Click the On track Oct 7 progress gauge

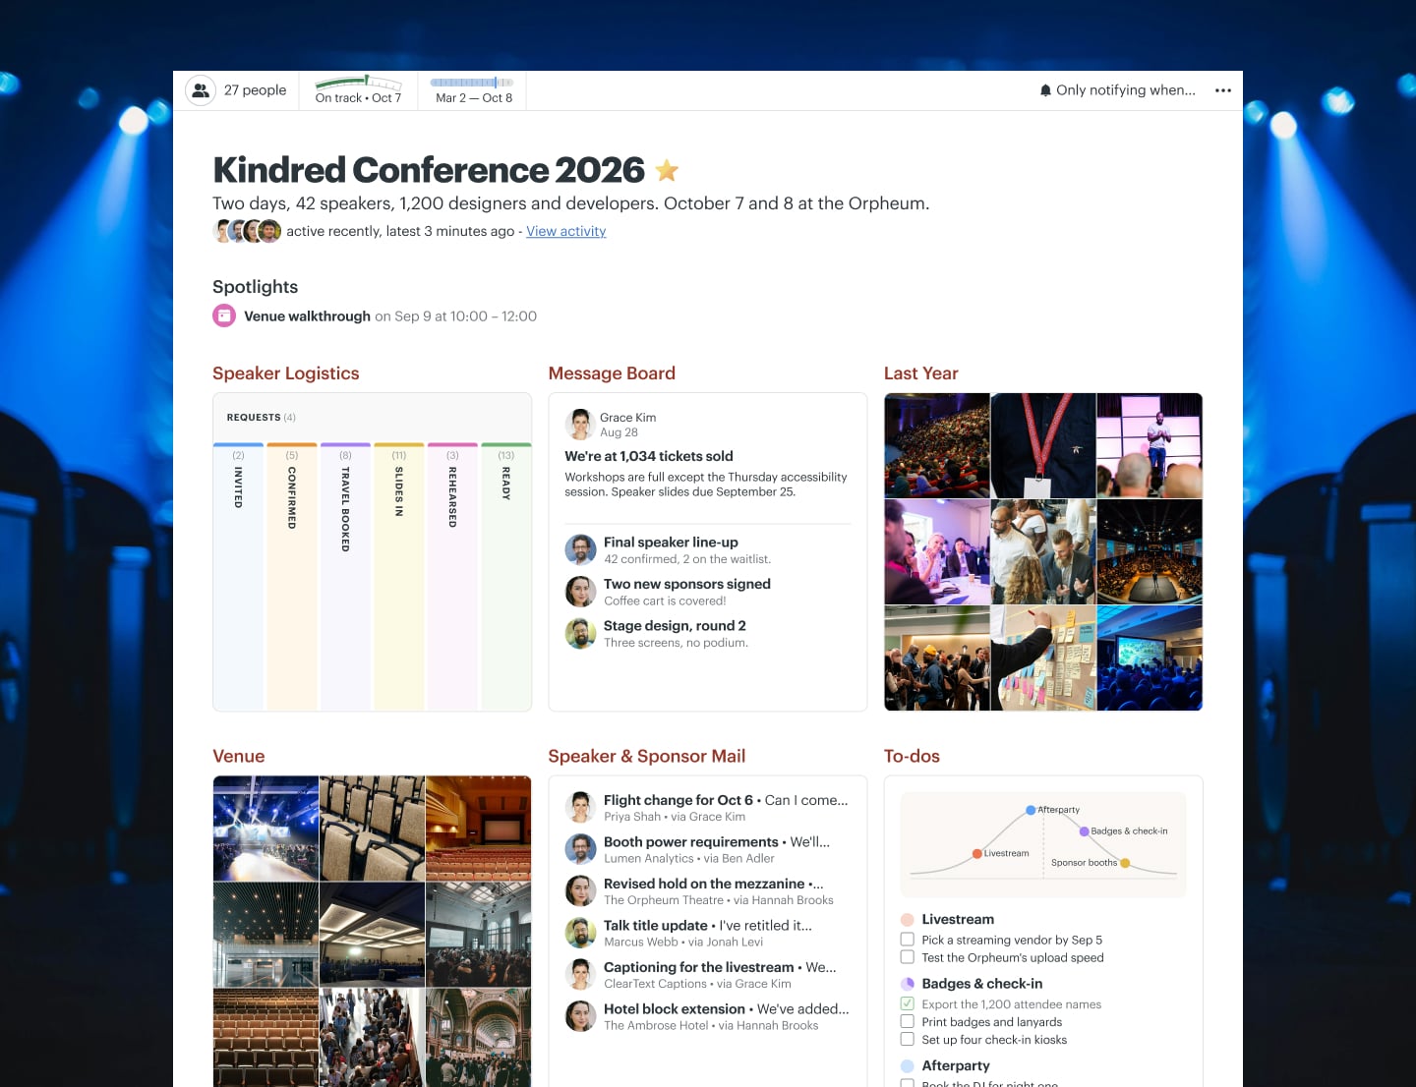point(358,89)
